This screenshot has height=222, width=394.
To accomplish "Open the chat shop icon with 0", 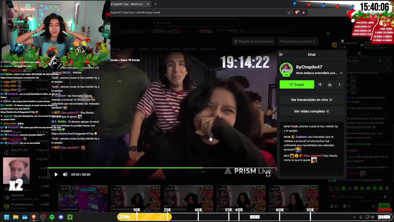I will coord(346,206).
